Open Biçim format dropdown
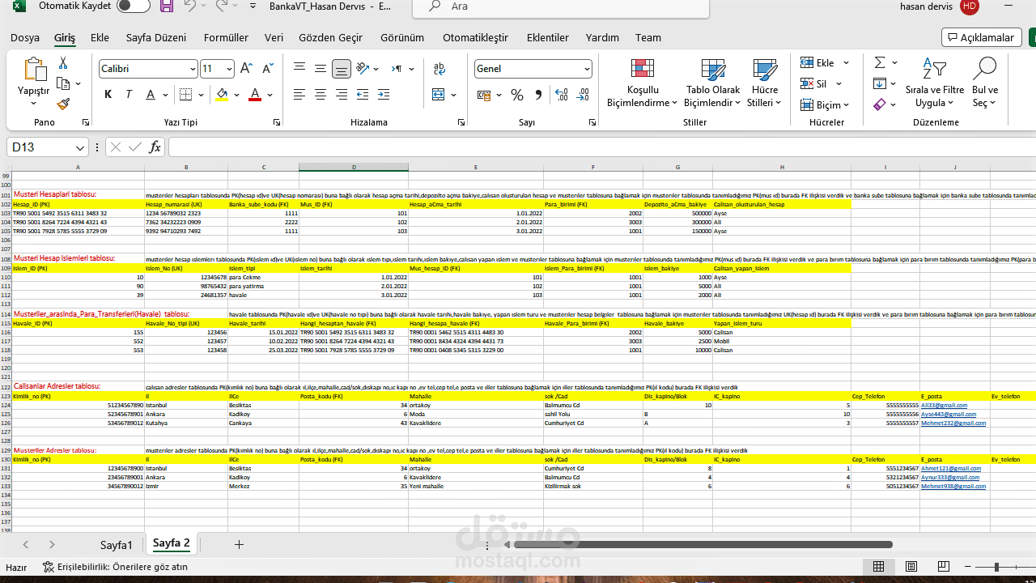The width and height of the screenshot is (1036, 583). [825, 104]
